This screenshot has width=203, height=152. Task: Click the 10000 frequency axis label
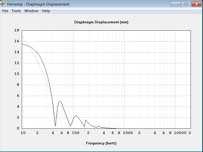pos(180,133)
